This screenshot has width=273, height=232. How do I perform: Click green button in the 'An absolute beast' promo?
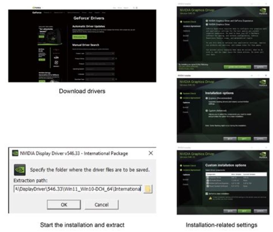(41, 36)
